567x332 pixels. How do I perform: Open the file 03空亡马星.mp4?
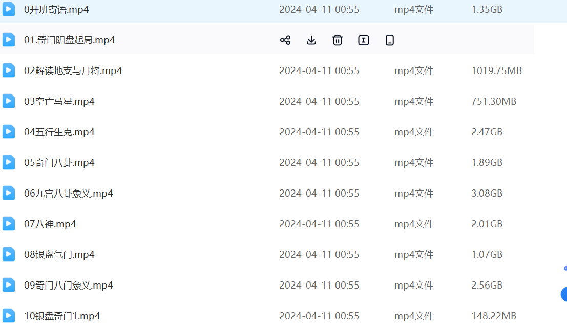[x=59, y=102]
